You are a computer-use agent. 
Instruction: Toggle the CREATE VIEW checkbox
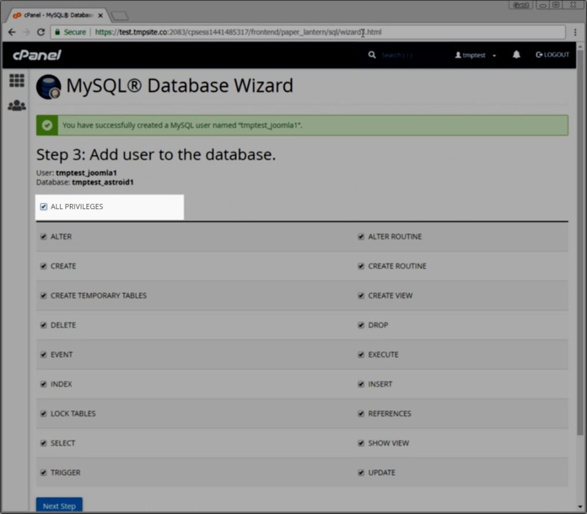click(361, 296)
